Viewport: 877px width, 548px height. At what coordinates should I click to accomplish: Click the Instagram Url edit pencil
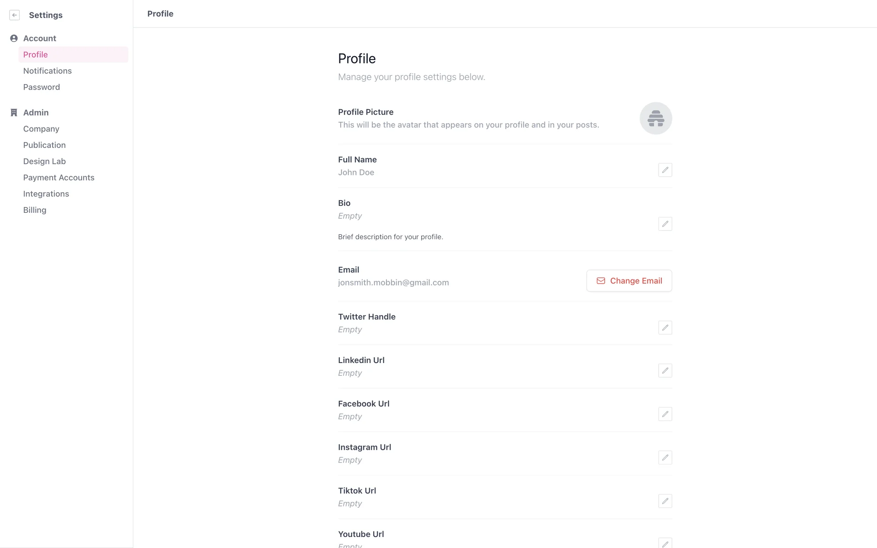point(665,458)
